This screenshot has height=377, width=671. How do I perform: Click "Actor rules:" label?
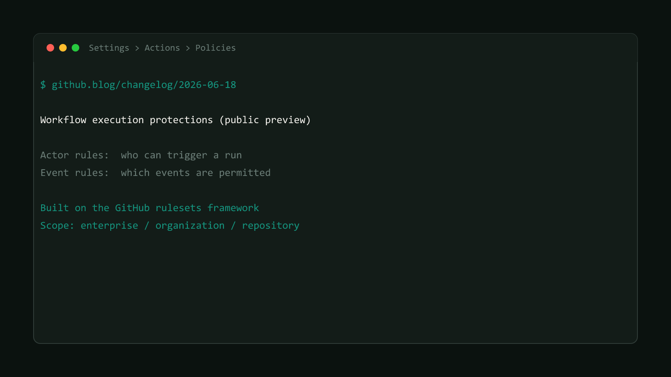pyautogui.click(x=75, y=155)
